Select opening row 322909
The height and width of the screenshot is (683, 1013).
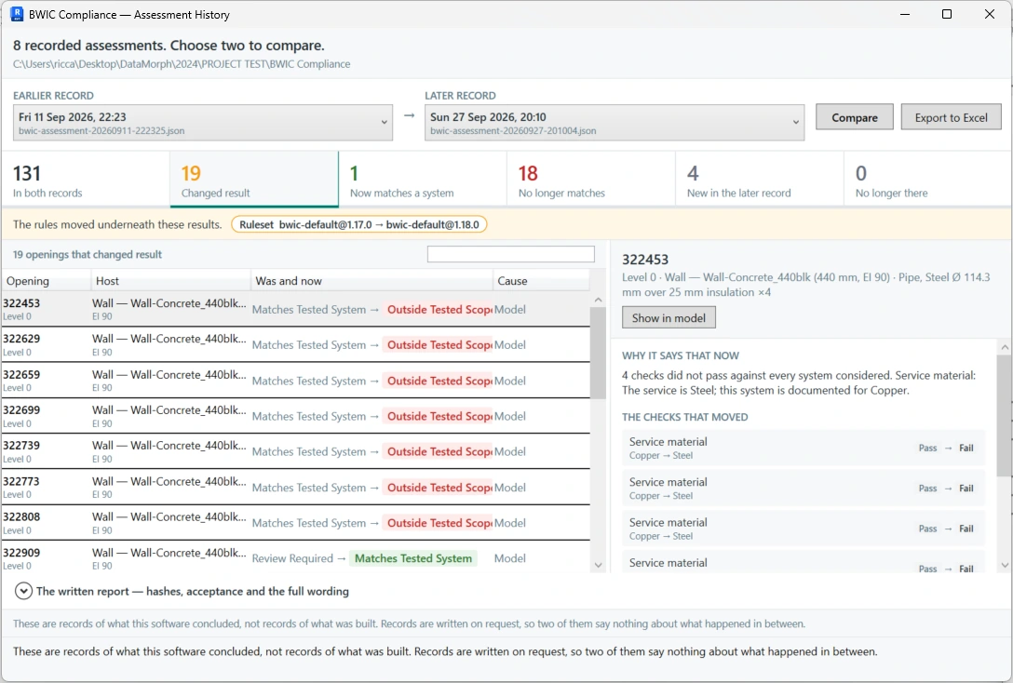click(x=296, y=557)
